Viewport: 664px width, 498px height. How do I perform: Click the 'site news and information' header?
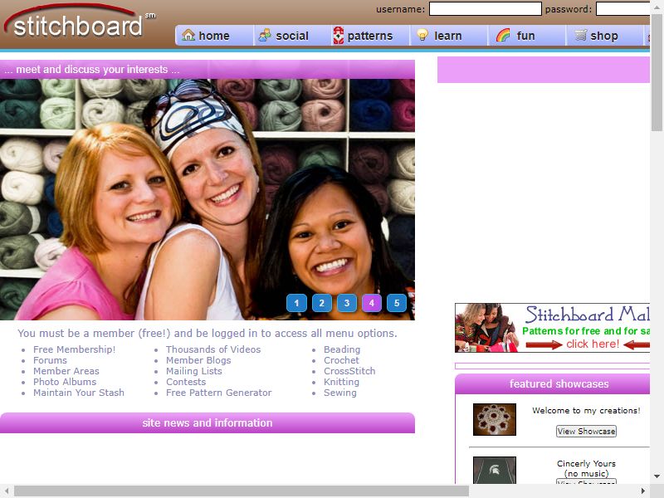pos(207,423)
